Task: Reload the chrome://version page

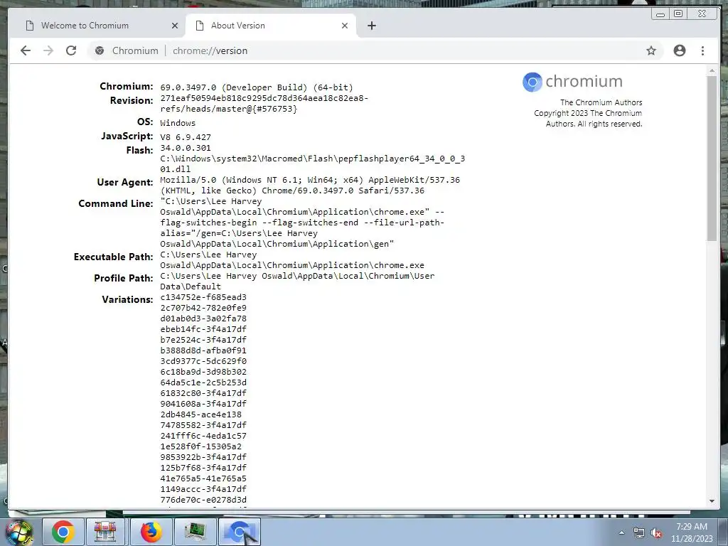Action: 71,50
